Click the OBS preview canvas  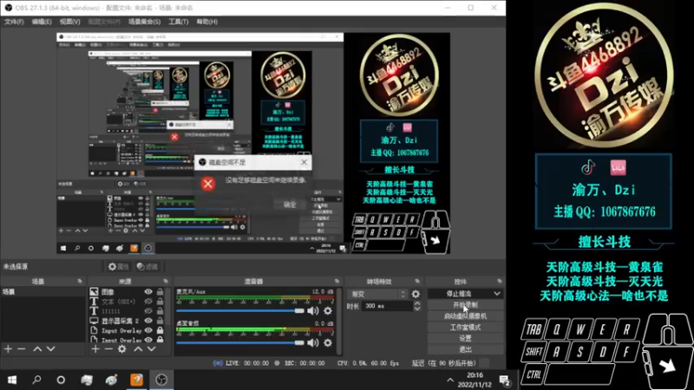pyautogui.click(x=253, y=143)
